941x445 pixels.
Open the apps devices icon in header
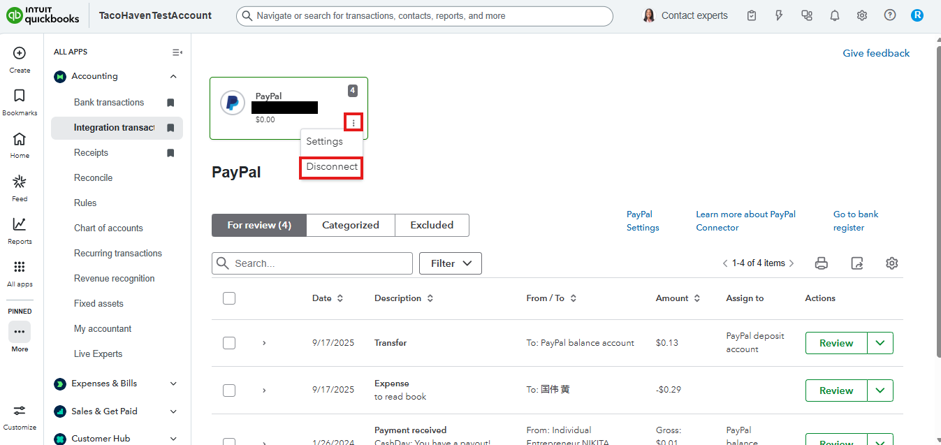(x=807, y=15)
